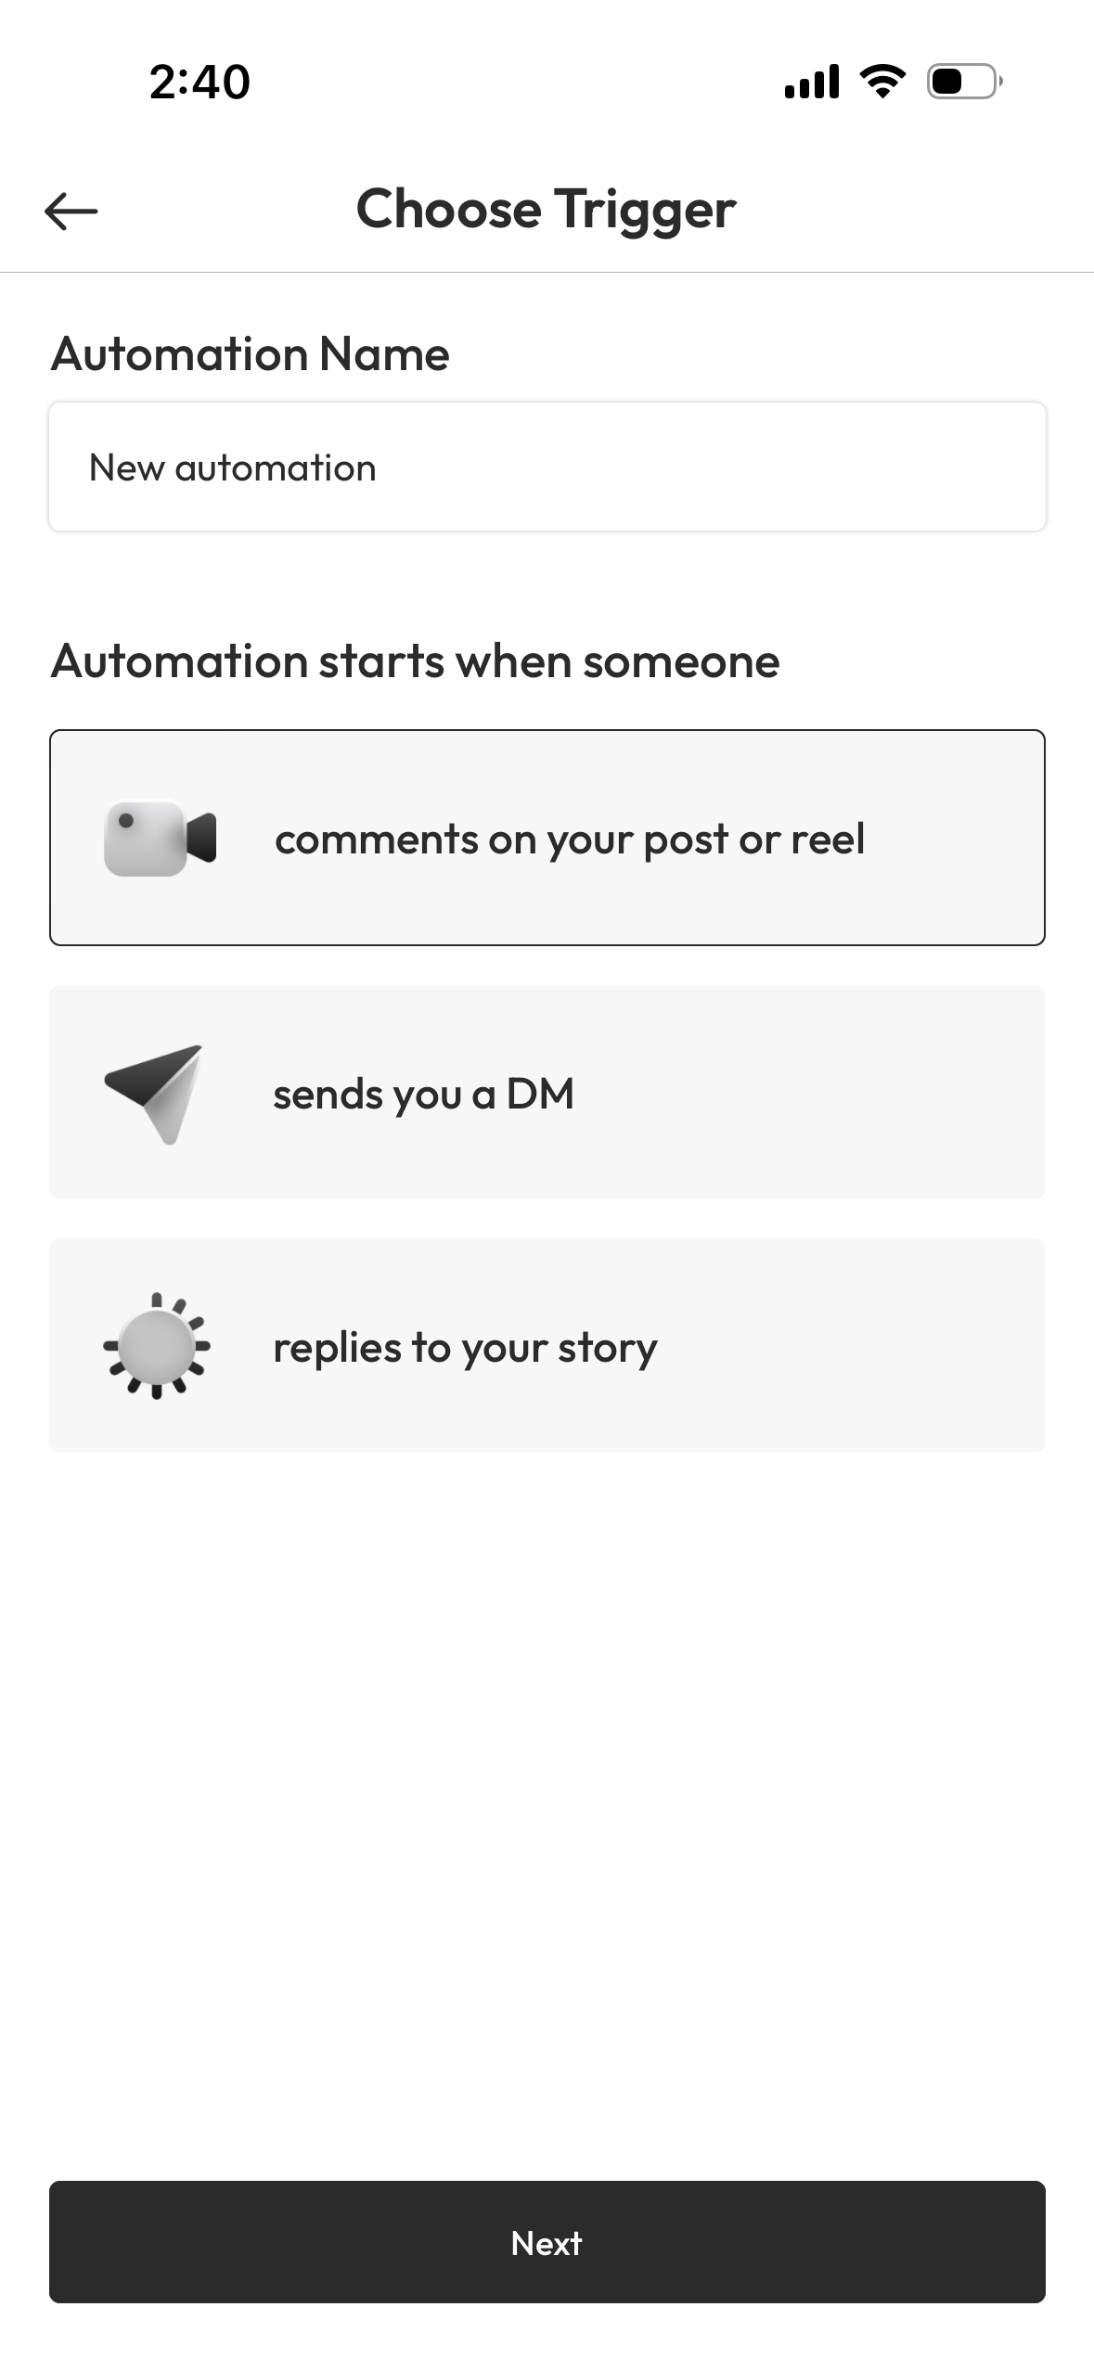Click the "Automation starts when someone" heading
This screenshot has height=2371, width=1094.
[416, 662]
